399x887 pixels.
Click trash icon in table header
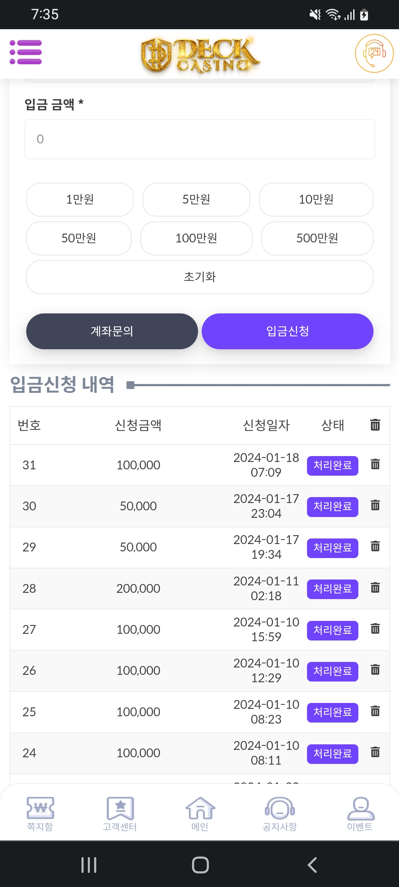[375, 425]
